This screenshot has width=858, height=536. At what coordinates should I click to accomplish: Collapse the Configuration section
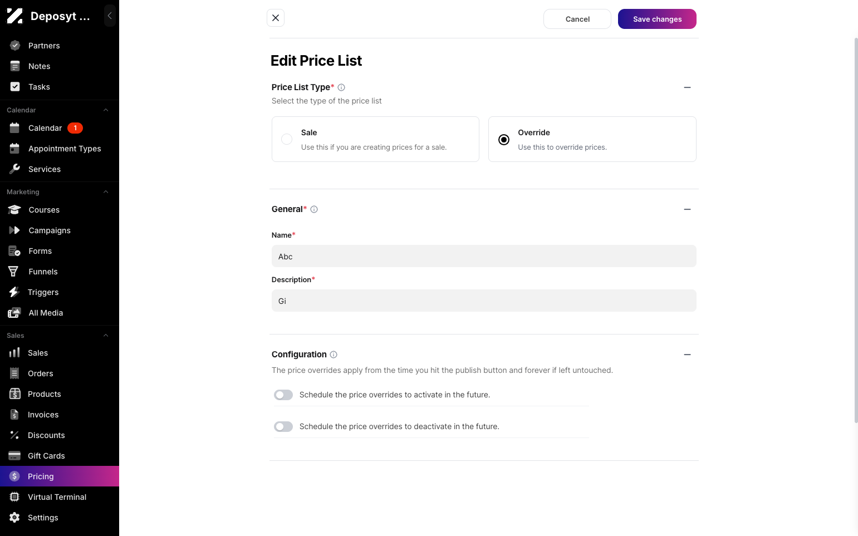pyautogui.click(x=687, y=355)
